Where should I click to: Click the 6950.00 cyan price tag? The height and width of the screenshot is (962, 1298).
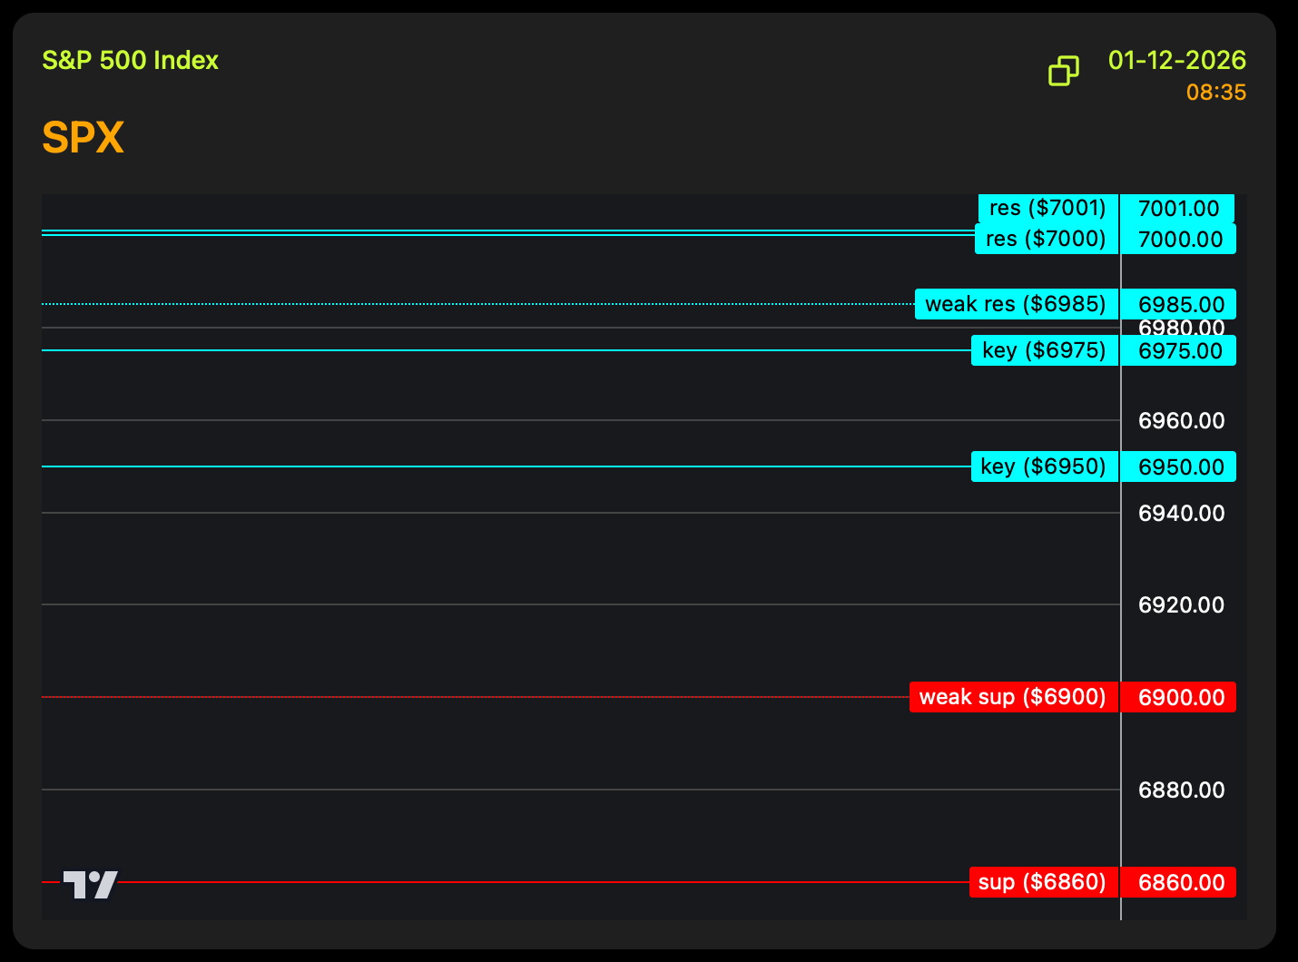pyautogui.click(x=1178, y=466)
